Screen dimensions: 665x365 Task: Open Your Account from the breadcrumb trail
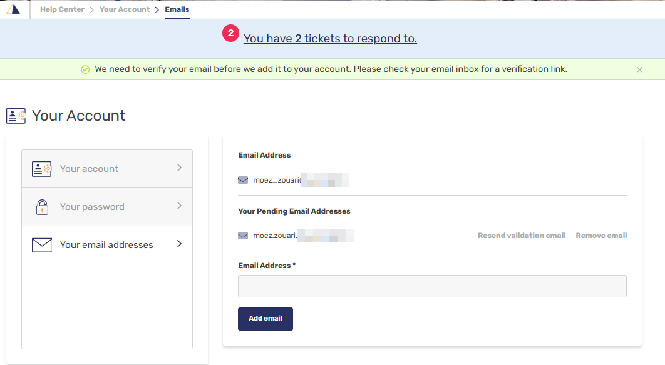[x=125, y=9]
